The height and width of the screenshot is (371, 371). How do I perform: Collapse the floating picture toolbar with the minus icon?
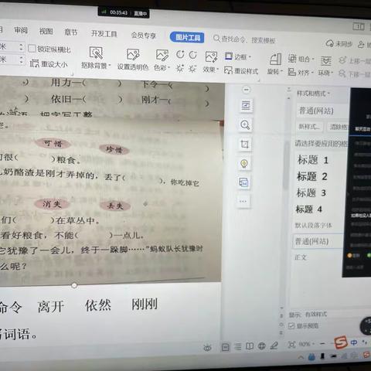click(246, 90)
